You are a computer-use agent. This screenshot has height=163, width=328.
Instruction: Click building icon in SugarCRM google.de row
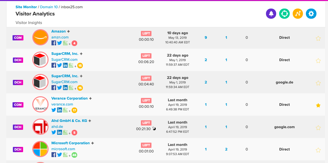(x=71, y=87)
